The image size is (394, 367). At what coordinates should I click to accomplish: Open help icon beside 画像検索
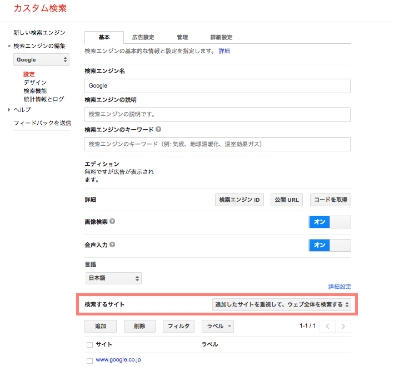click(112, 221)
